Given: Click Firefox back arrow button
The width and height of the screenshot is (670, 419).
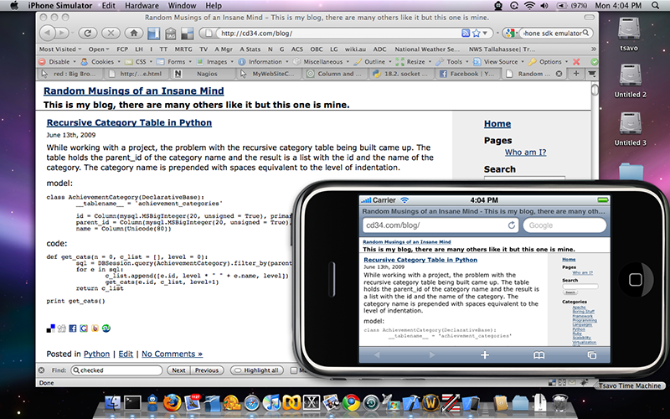Looking at the screenshot, I should coord(48,33).
